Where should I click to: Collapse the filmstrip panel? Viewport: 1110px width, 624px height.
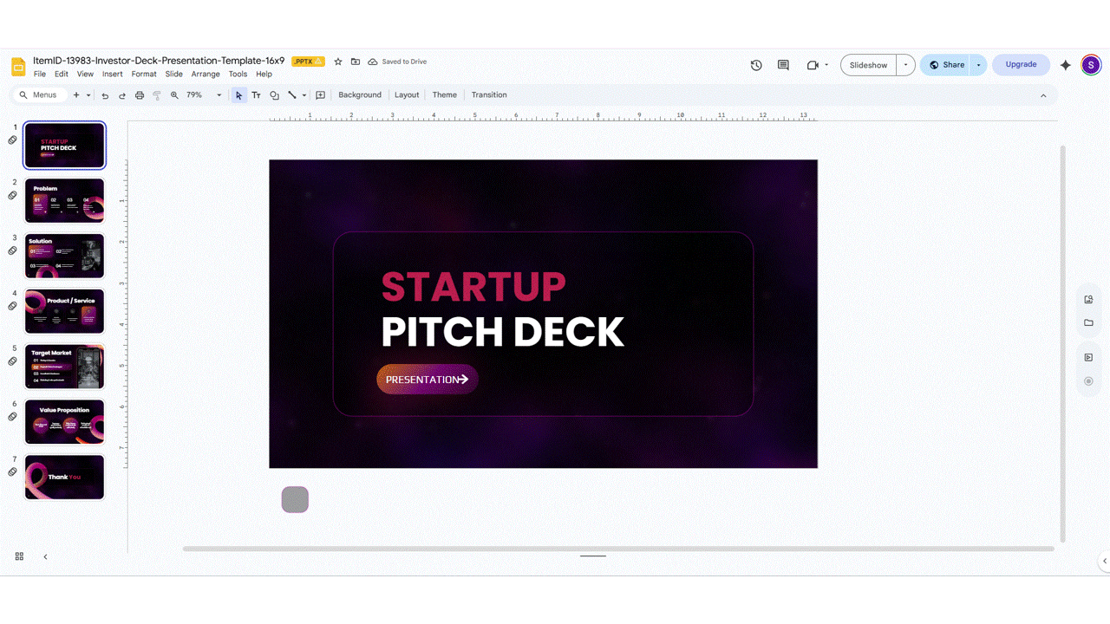click(x=45, y=556)
